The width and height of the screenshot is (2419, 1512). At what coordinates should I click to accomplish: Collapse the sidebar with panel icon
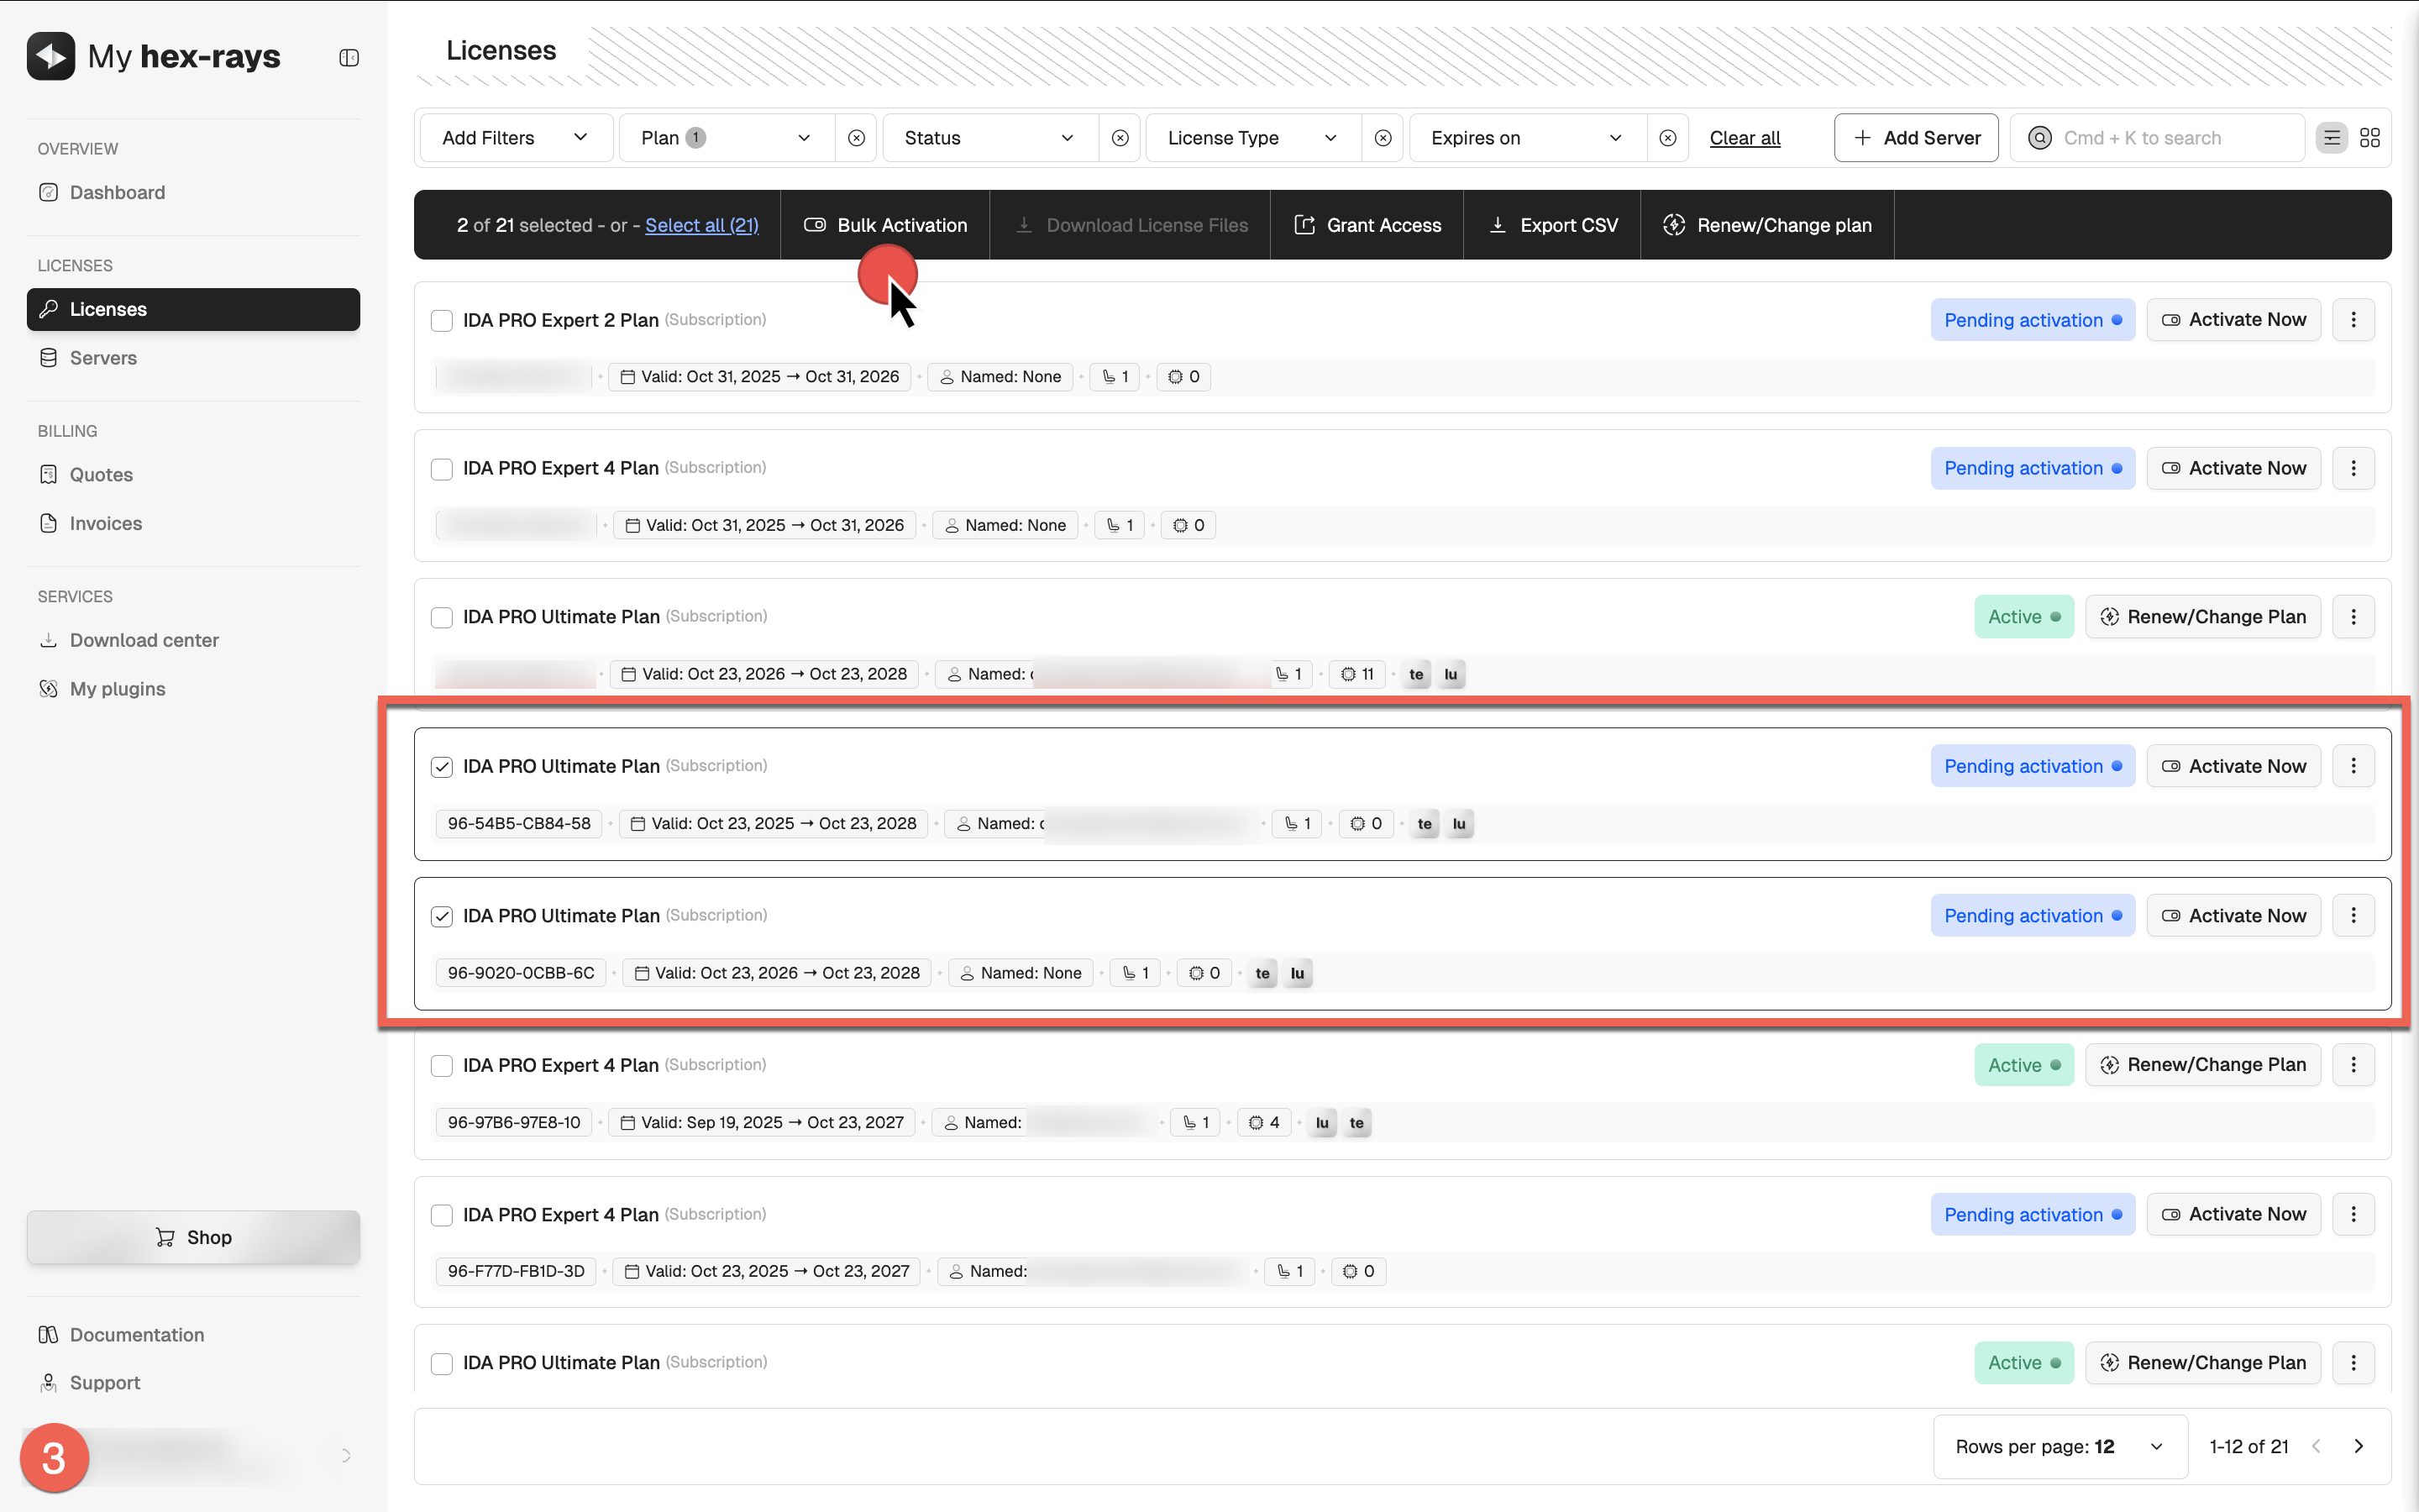point(349,58)
